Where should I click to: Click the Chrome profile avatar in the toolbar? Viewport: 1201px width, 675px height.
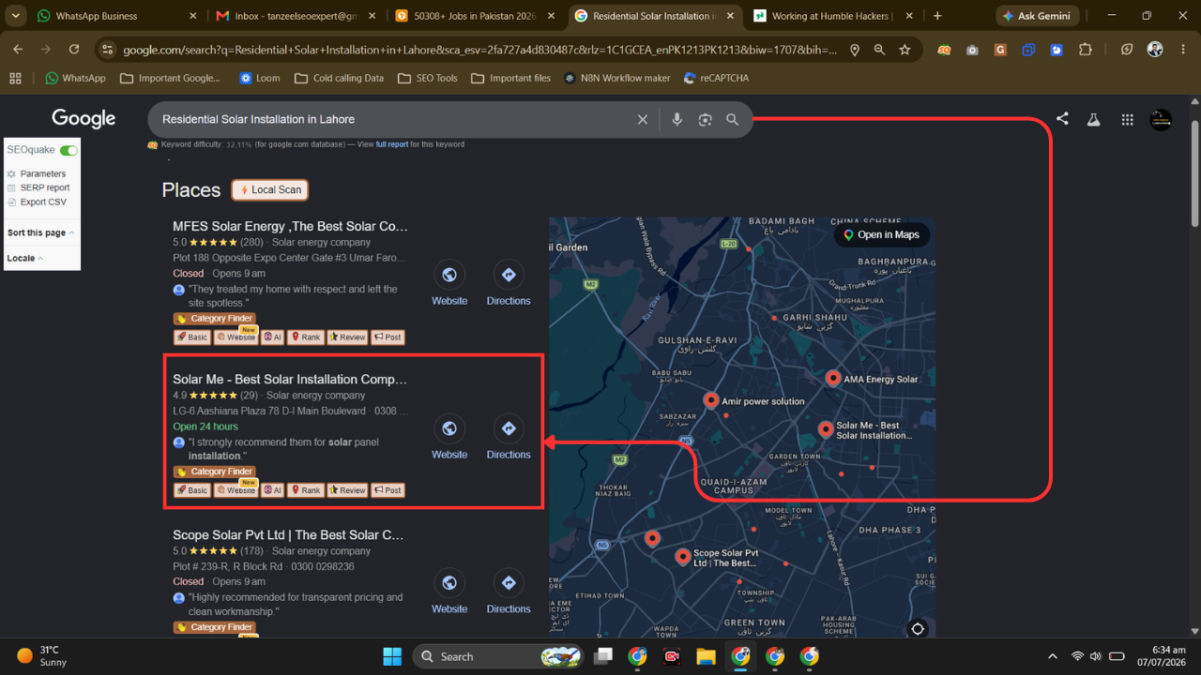1155,50
